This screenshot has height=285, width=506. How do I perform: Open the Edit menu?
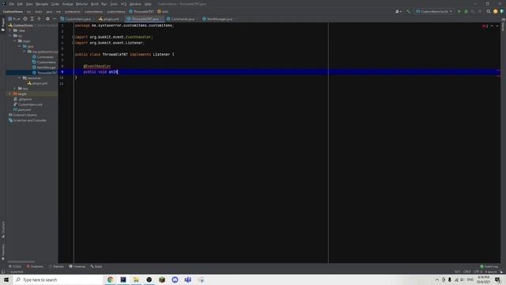click(x=20, y=4)
